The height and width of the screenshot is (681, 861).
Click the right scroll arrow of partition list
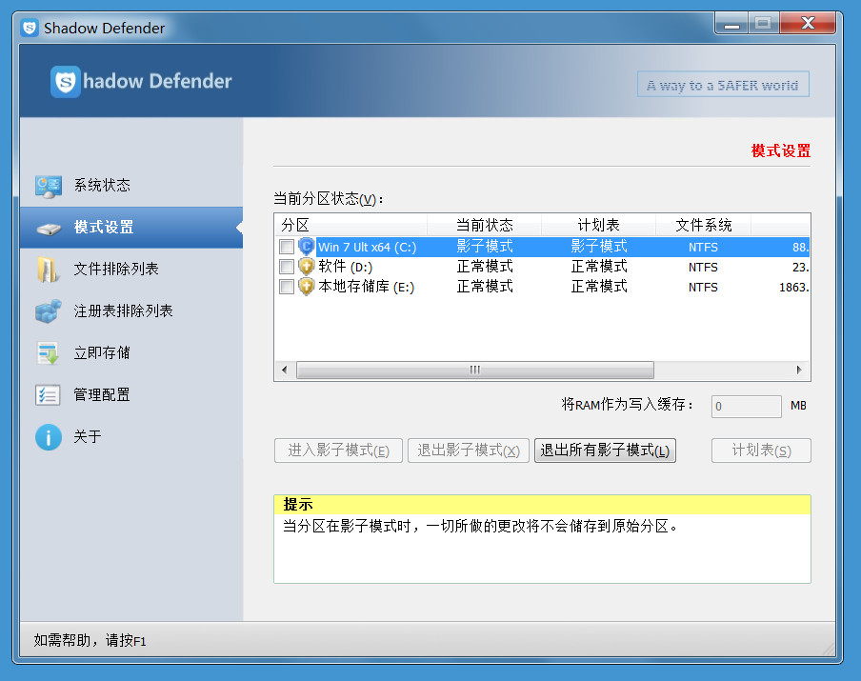tap(799, 370)
